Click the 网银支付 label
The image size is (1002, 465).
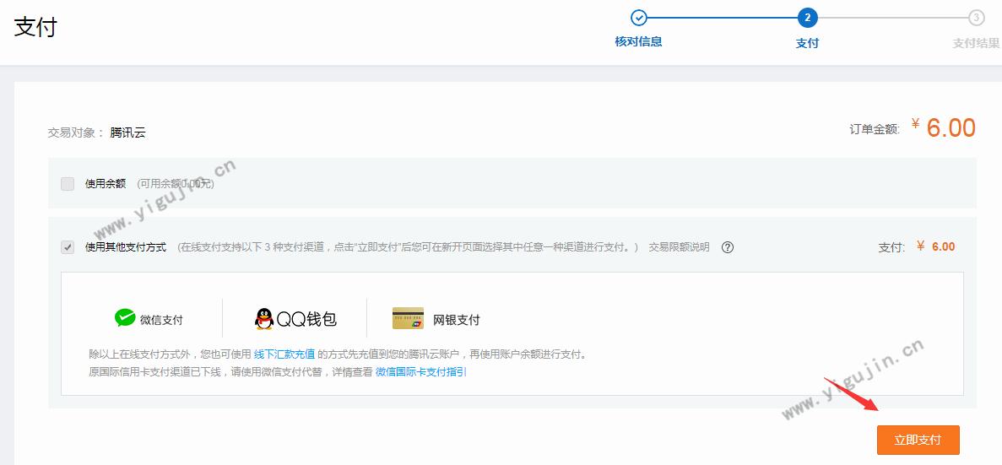457,320
